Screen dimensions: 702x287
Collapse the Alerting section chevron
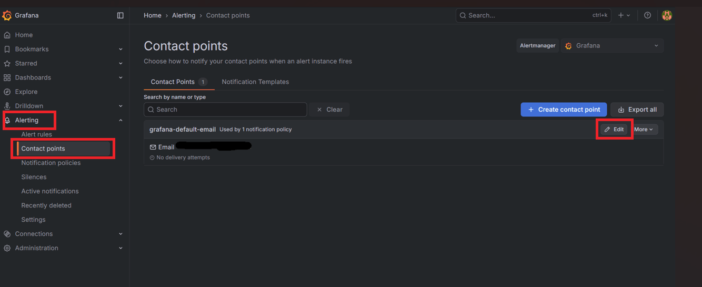tap(121, 121)
